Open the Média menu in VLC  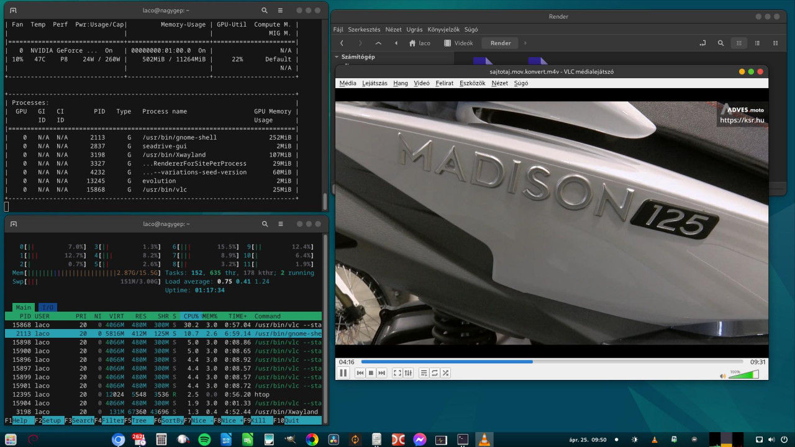pyautogui.click(x=348, y=83)
